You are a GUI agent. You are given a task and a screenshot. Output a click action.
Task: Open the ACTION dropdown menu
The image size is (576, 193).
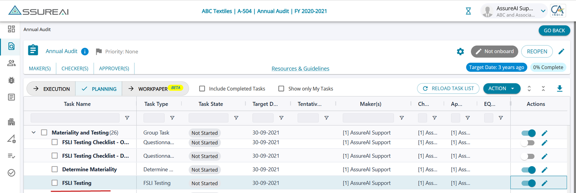click(x=502, y=89)
